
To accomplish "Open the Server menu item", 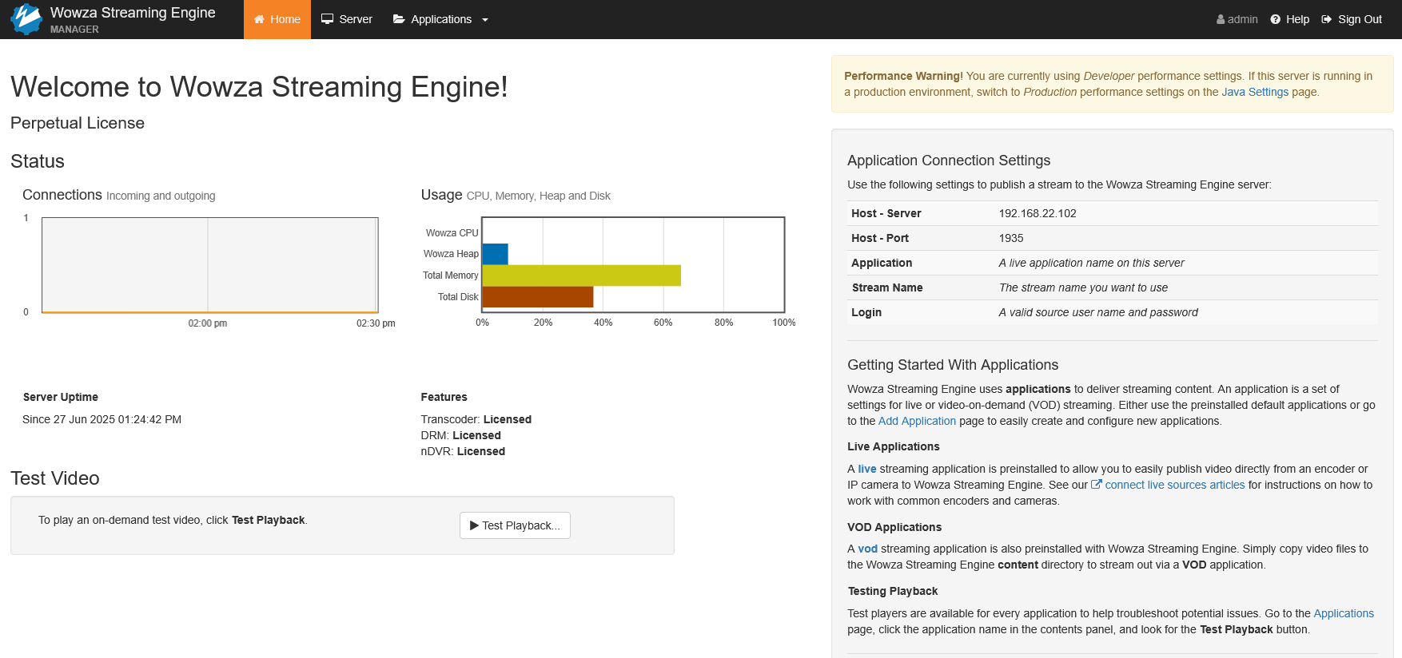I will [347, 19].
